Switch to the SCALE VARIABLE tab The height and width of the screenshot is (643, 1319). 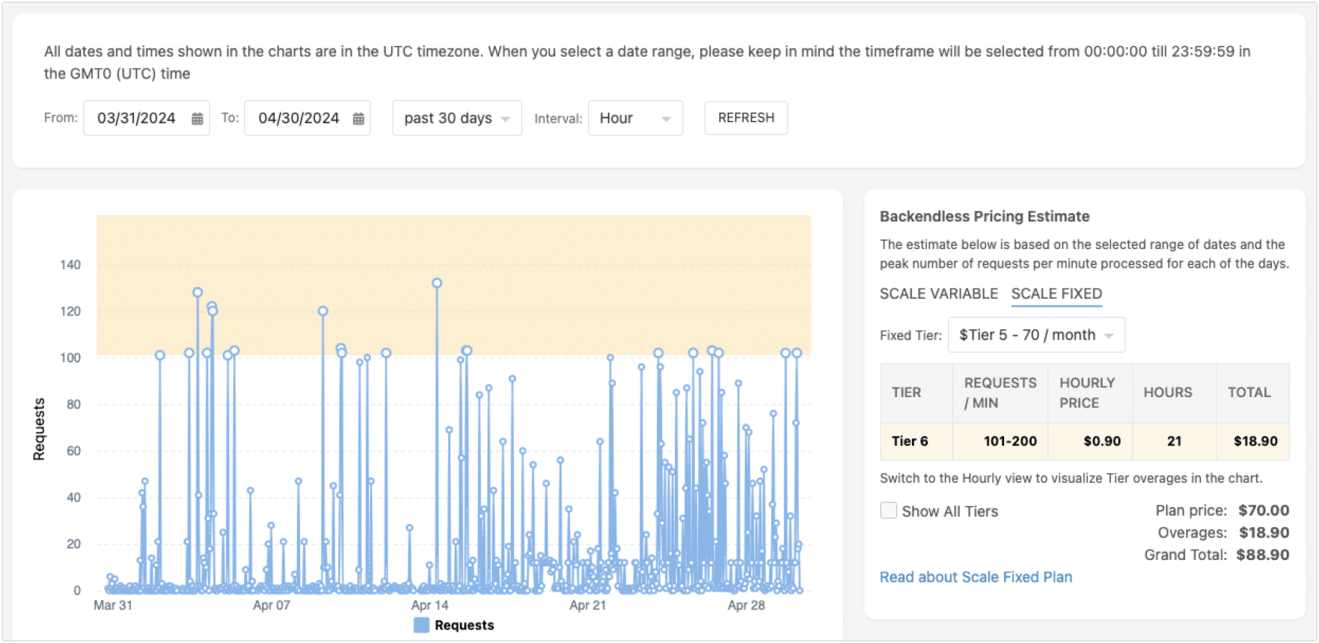pyautogui.click(x=938, y=294)
